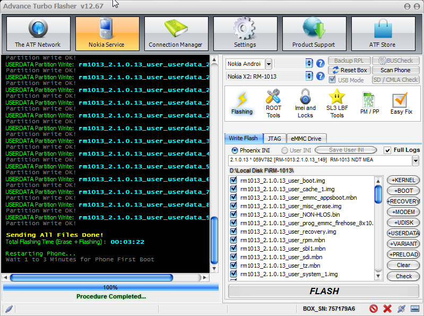Click stepper beside Nokia X2: RM-1013

click(309, 76)
